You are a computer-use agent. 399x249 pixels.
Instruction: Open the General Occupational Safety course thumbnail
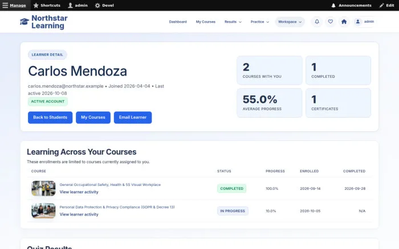point(43,188)
